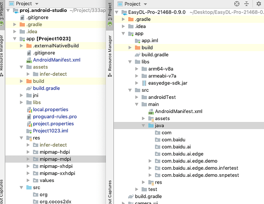Click the Project view icon in left panel header
Viewport: 264px width, 204px height.
(11, 4)
